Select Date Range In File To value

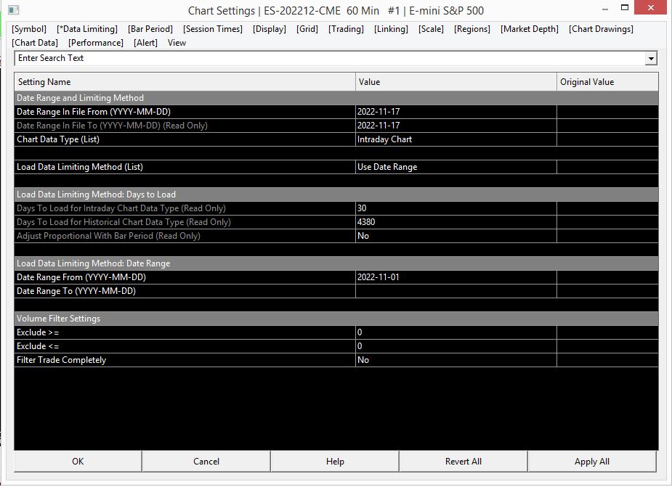456,126
